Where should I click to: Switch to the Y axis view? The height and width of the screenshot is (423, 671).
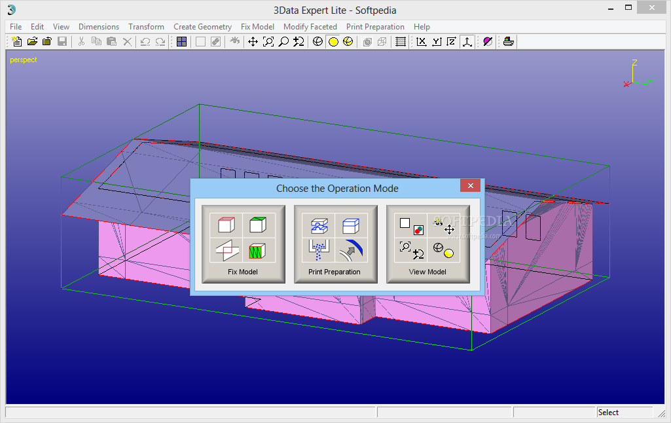(437, 41)
